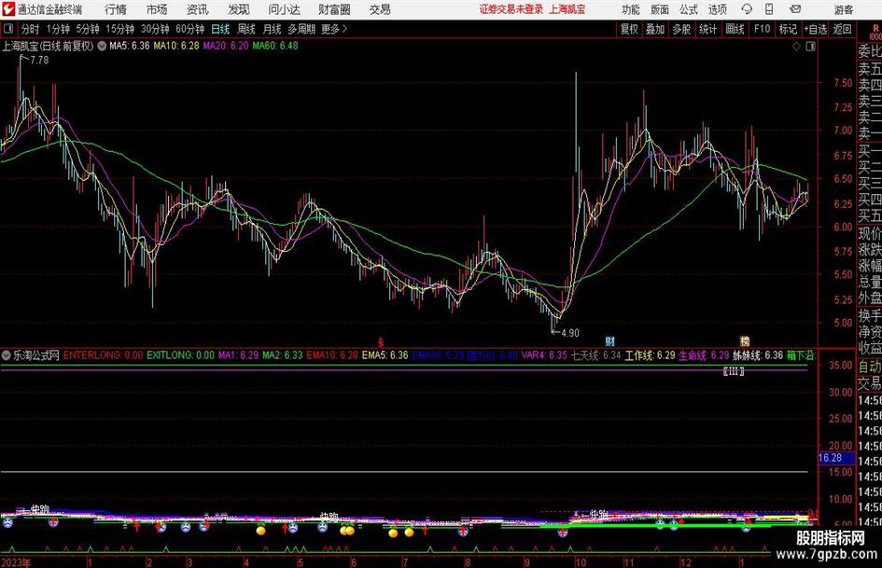The image size is (882, 568).
Task: Click the 证券交易未登录 login link
Action: 511,9
